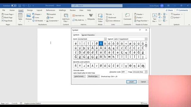Click the Share button
This screenshot has width=191, height=107.
coord(169,10)
